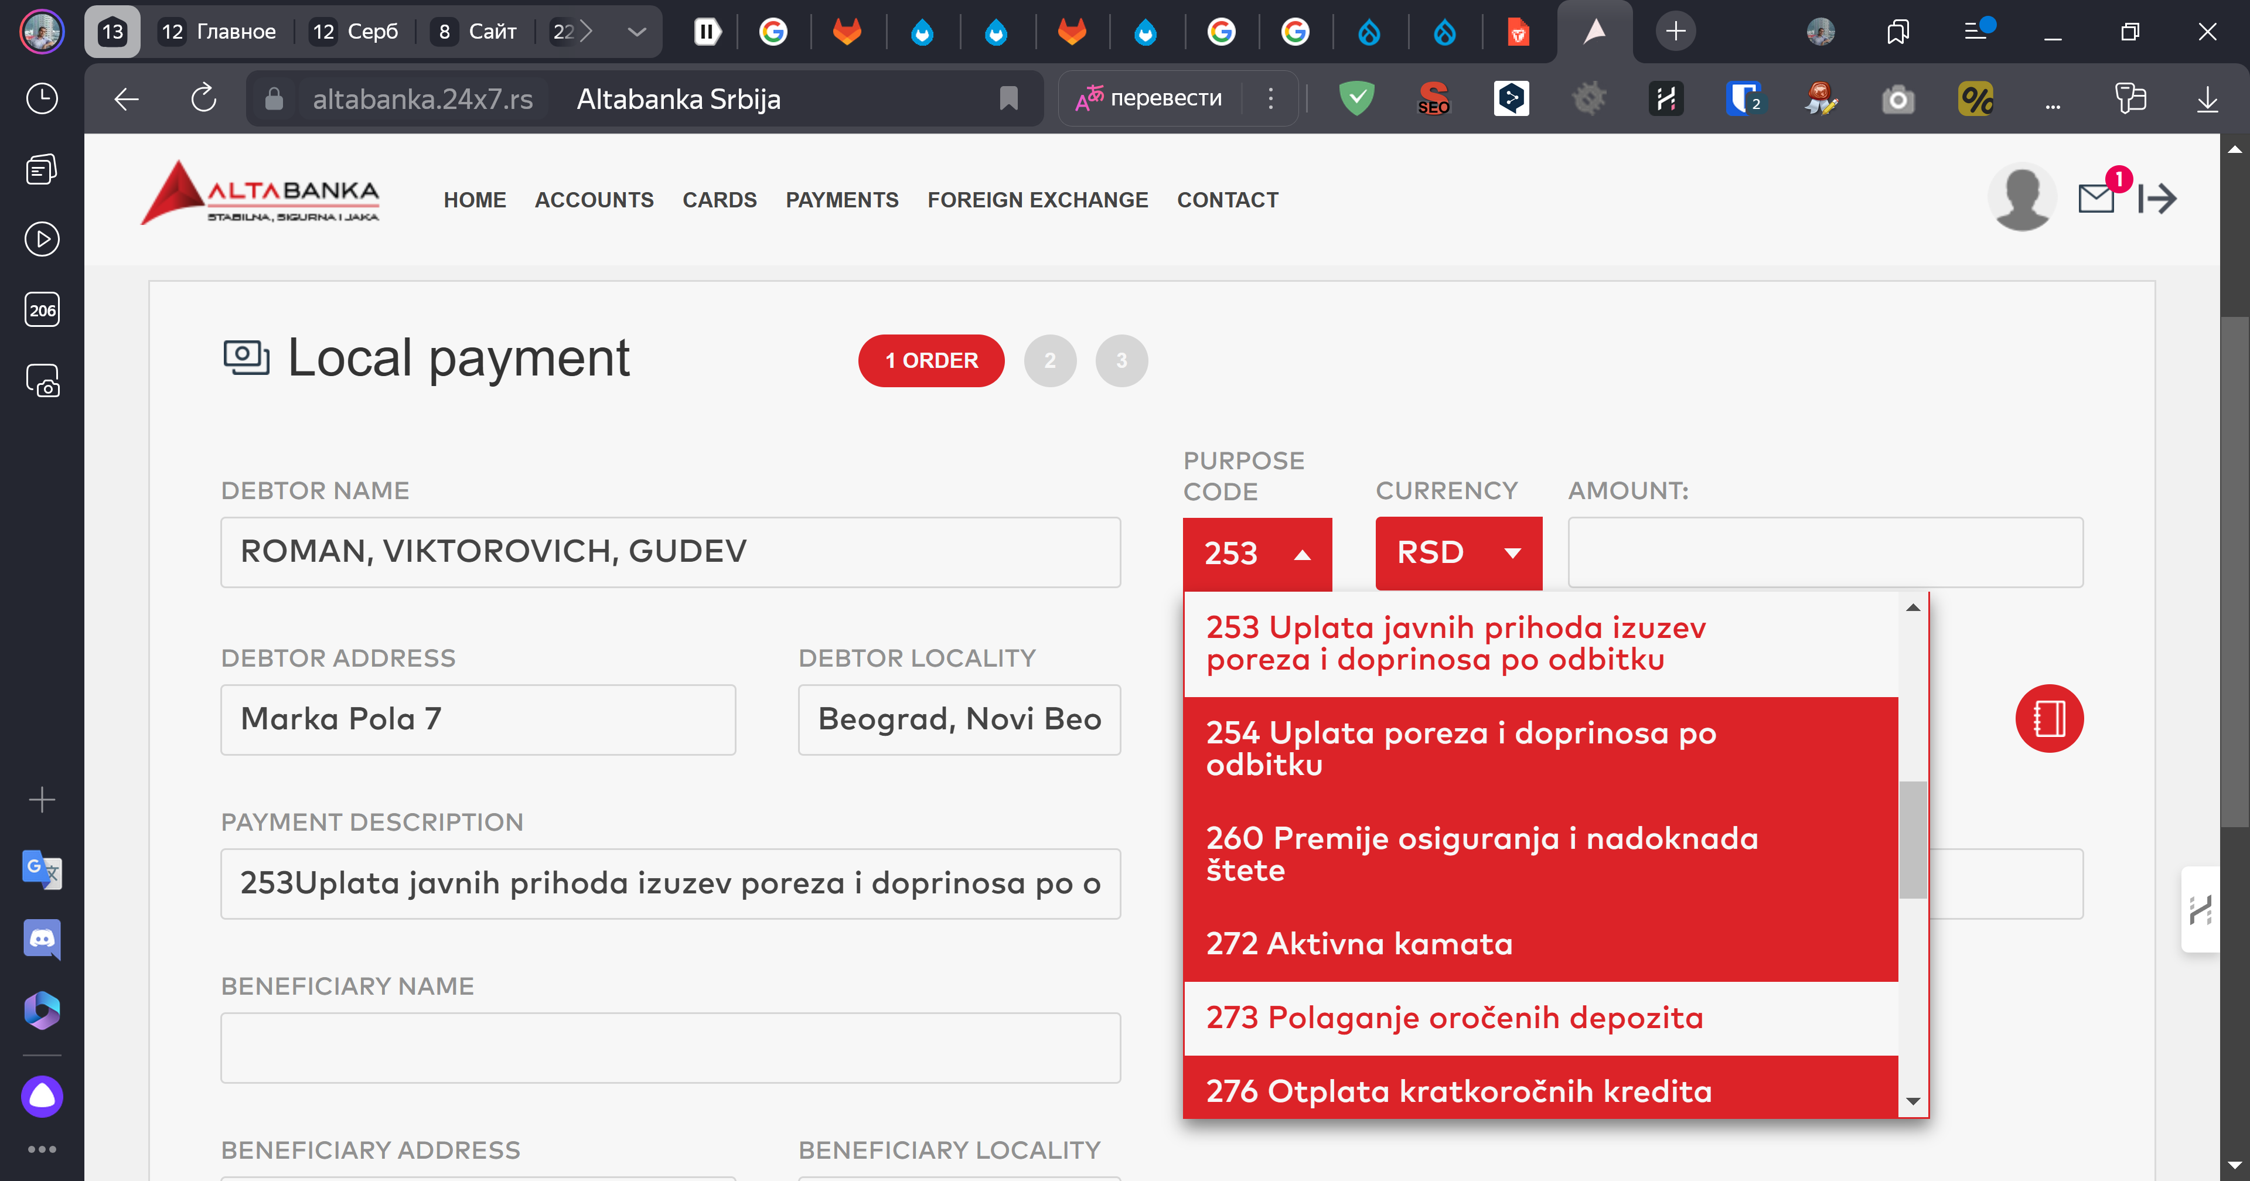Open the SEO extension icon
2250x1181 pixels.
1433,98
